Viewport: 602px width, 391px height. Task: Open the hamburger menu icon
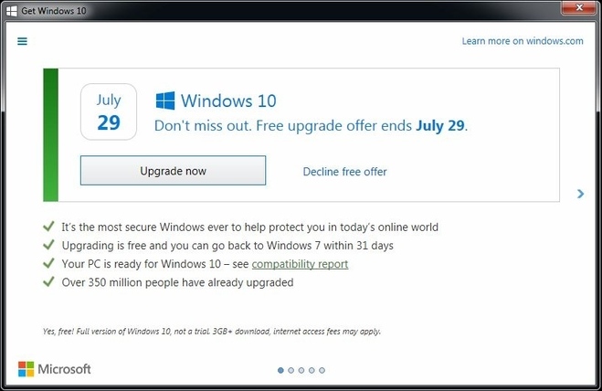[x=22, y=41]
